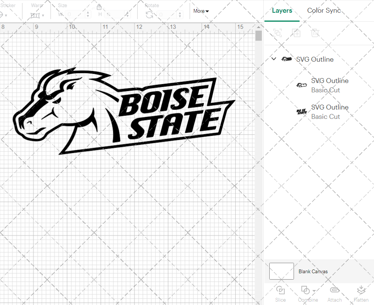The width and height of the screenshot is (374, 305).
Task: Click the Duplicate layer icon
Action: pos(297,33)
